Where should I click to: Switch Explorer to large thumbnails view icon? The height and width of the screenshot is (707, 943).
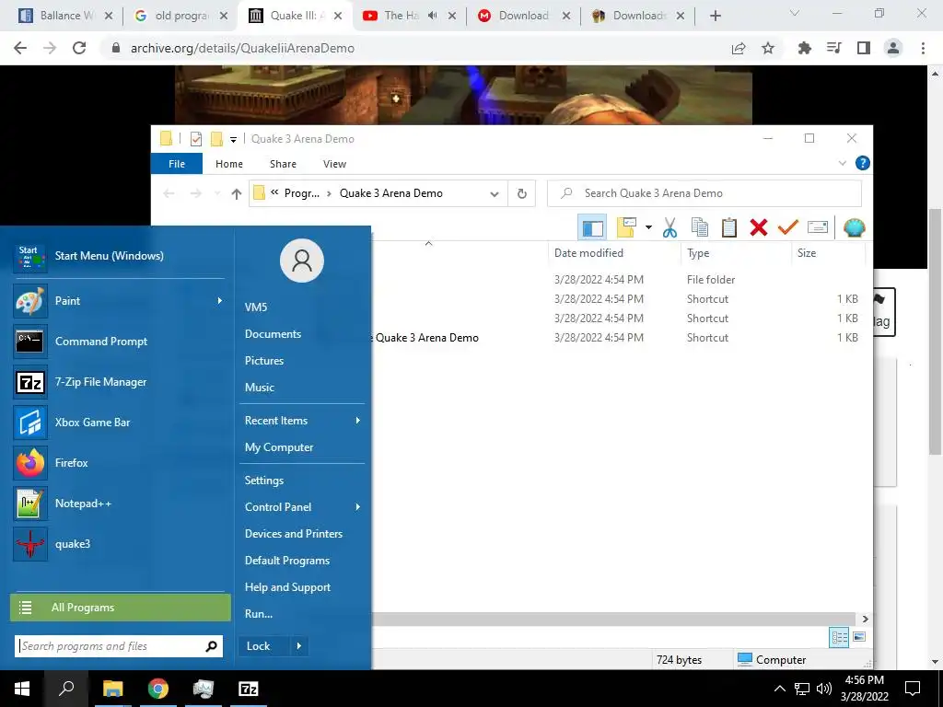click(859, 637)
